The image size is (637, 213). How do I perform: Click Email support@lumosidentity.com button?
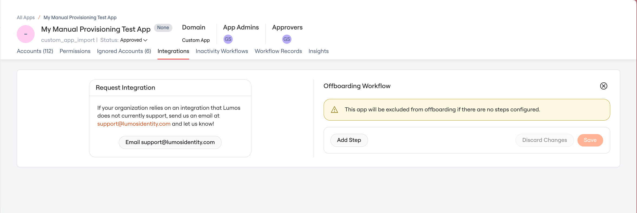(x=170, y=142)
